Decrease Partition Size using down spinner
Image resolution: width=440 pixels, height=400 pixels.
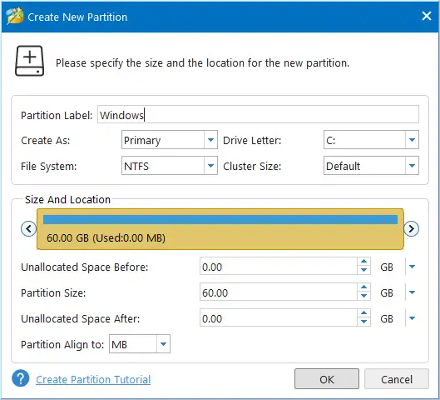[363, 296]
